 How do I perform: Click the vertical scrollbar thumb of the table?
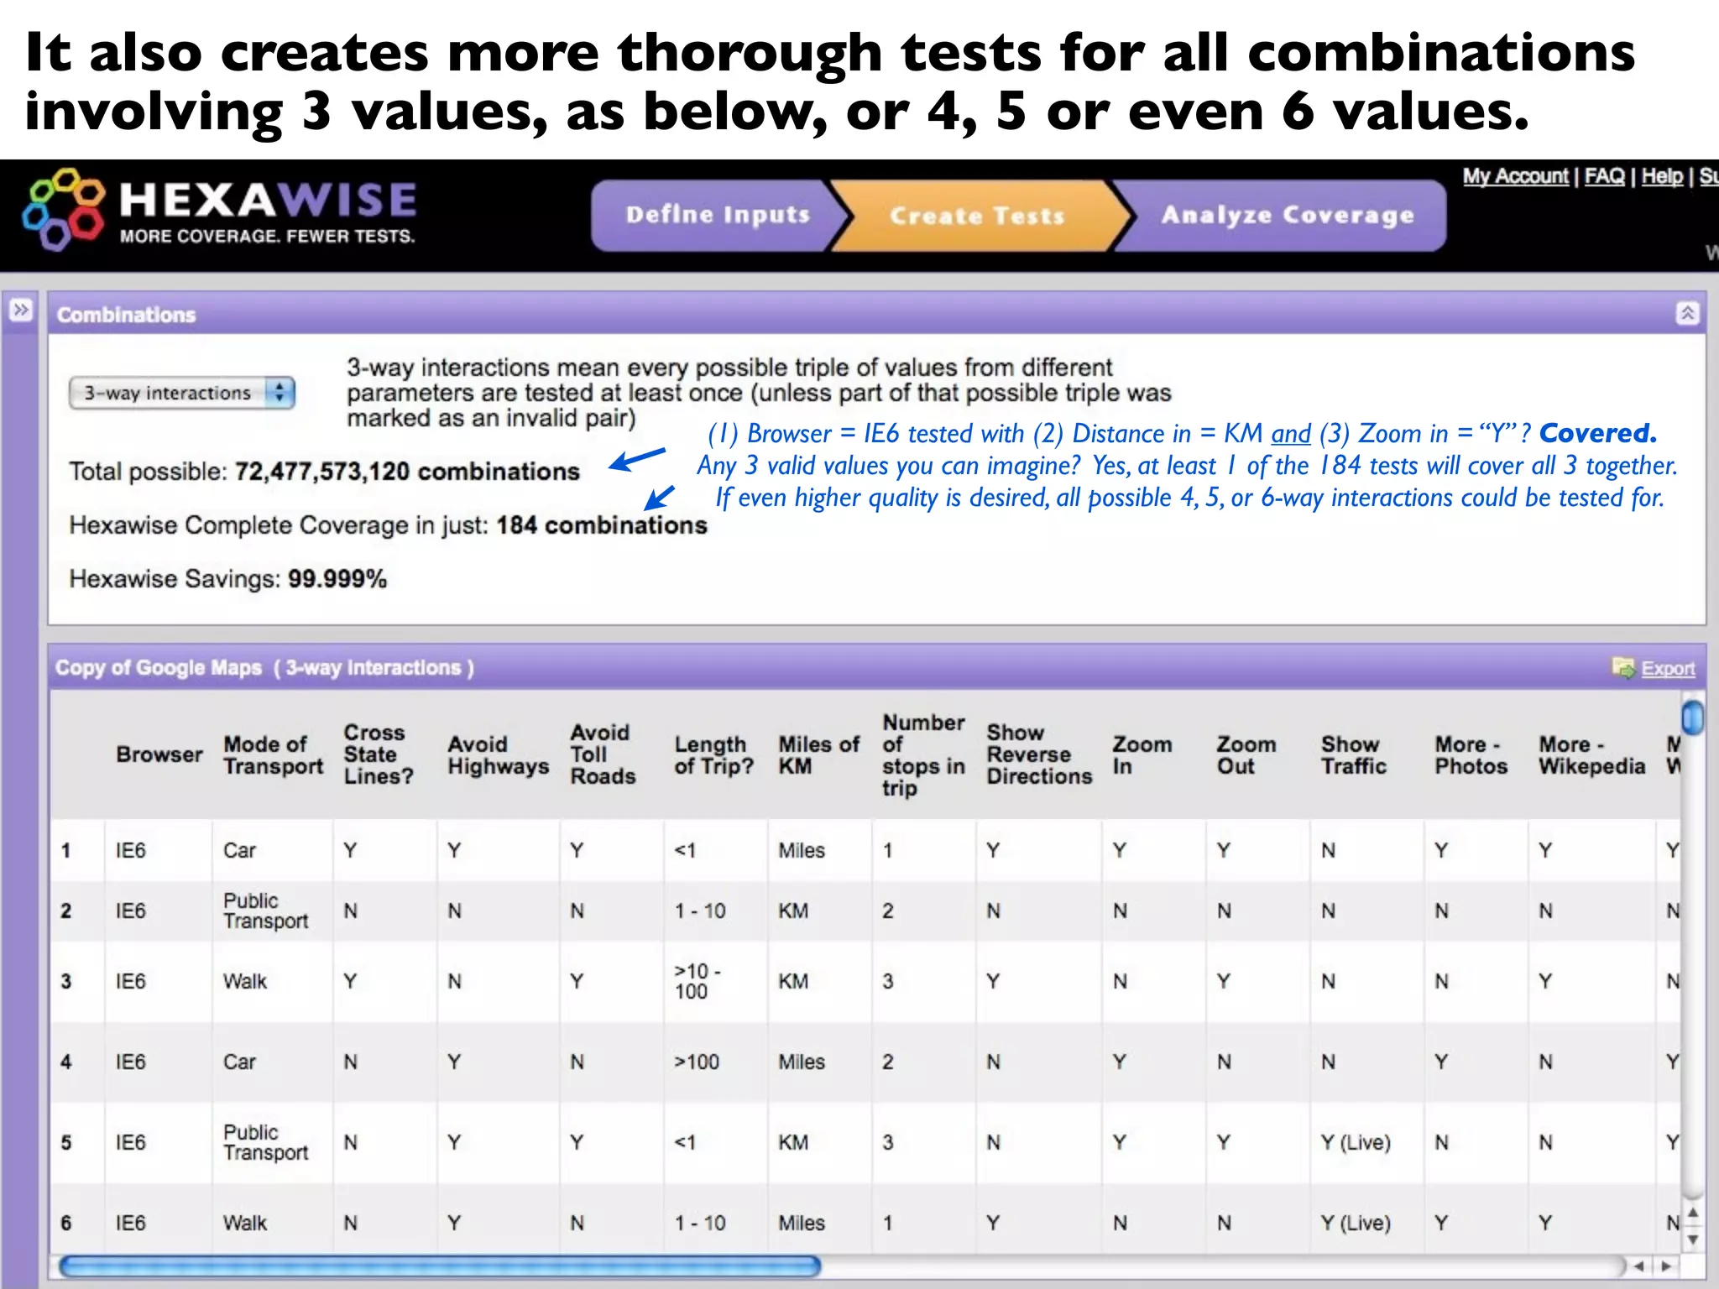pyautogui.click(x=1693, y=718)
